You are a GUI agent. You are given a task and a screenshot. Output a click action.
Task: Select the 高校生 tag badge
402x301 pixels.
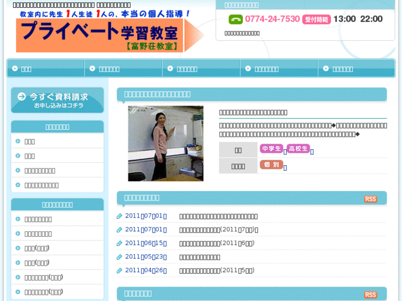click(x=298, y=149)
